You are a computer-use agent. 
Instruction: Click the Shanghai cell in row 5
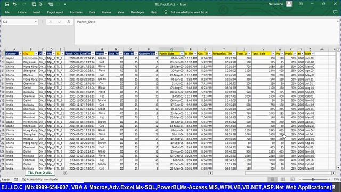tap(30, 71)
